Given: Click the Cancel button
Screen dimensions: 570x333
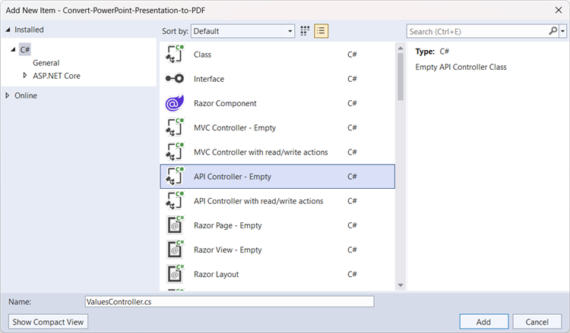Looking at the screenshot, I should pos(537,322).
